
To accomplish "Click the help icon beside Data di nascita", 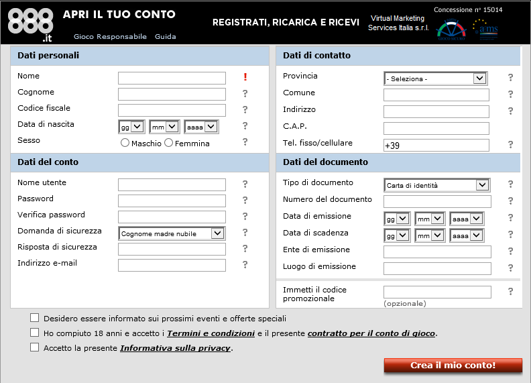I will (x=245, y=125).
